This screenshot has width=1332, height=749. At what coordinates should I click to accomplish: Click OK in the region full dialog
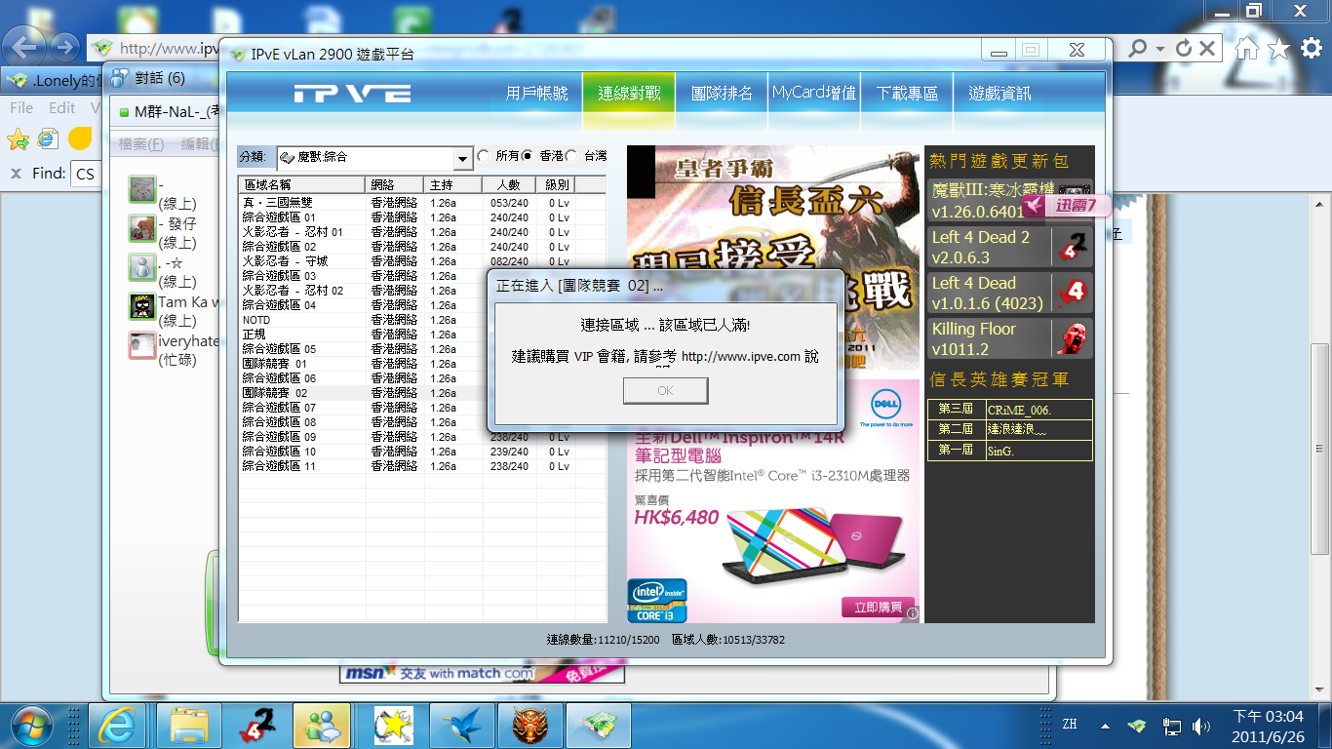click(x=665, y=390)
